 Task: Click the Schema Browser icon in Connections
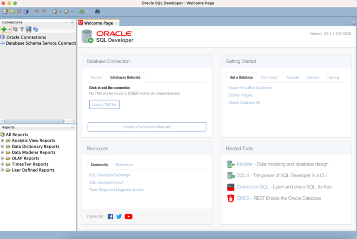click(x=28, y=29)
